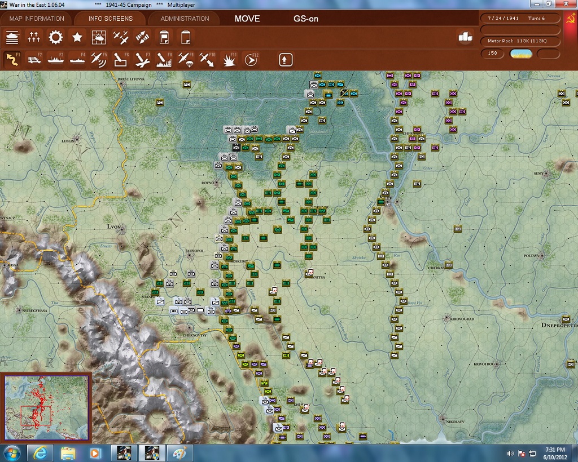
Task: Click the 158 admin points field
Action: coord(492,54)
